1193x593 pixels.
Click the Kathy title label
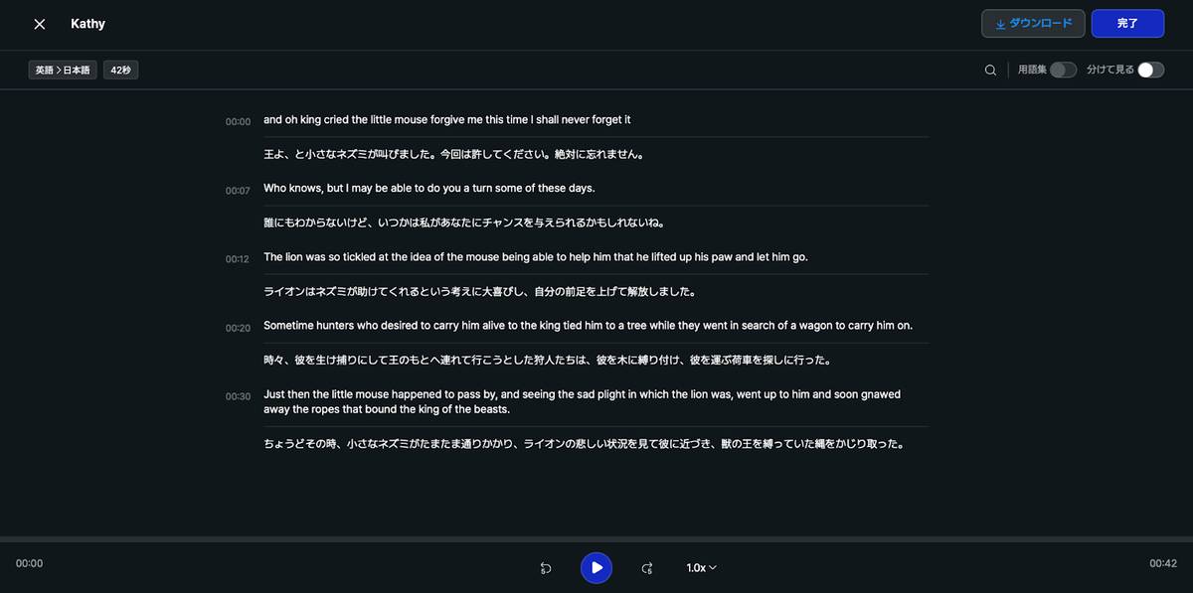coord(87,23)
